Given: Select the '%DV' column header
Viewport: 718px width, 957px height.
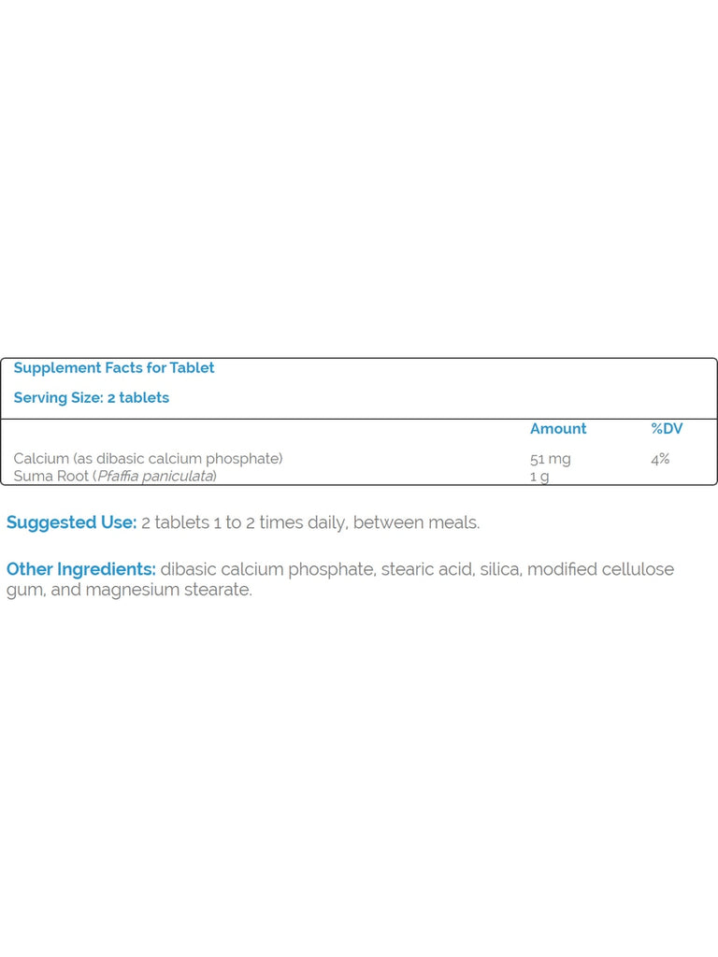Looking at the screenshot, I should click(667, 428).
